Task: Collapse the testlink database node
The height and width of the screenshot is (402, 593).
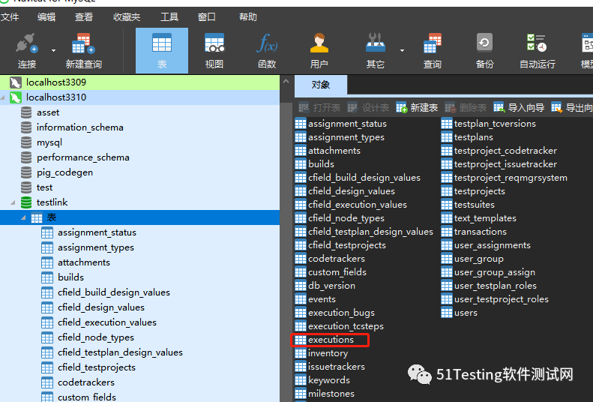Action: point(13,202)
